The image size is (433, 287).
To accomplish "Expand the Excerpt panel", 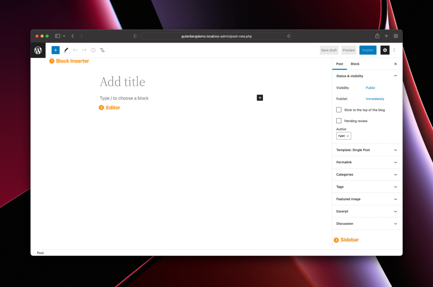I will click(367, 211).
